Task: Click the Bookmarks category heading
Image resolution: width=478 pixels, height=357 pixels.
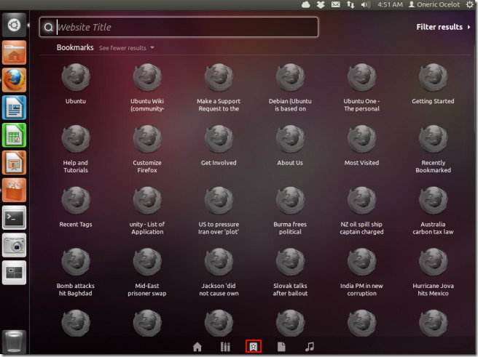Action: click(75, 47)
